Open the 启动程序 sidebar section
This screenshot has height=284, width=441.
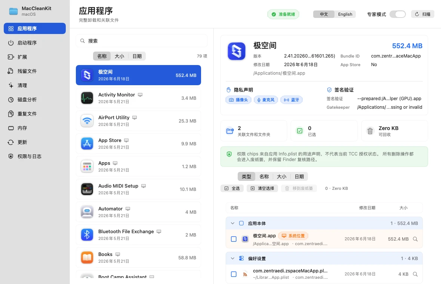[x=35, y=43]
